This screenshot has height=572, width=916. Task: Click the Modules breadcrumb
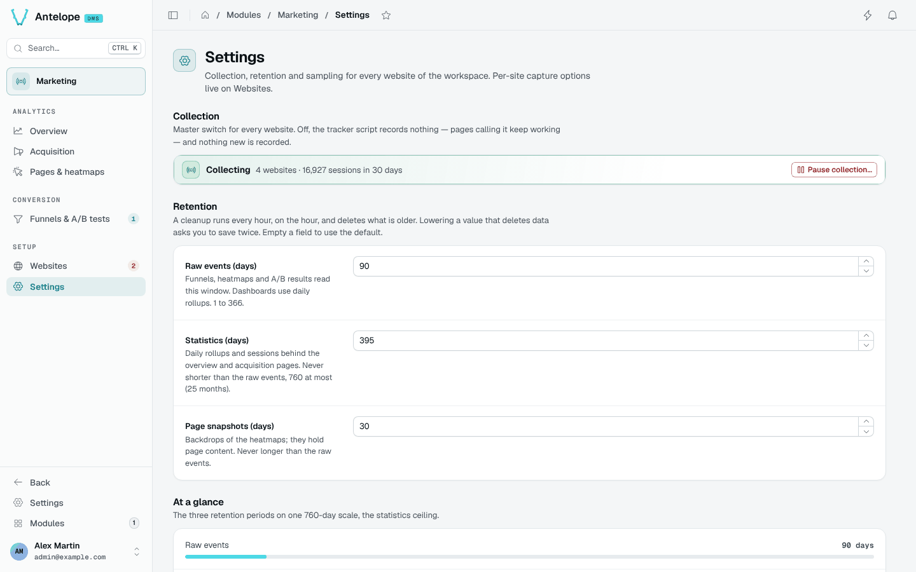pos(244,15)
